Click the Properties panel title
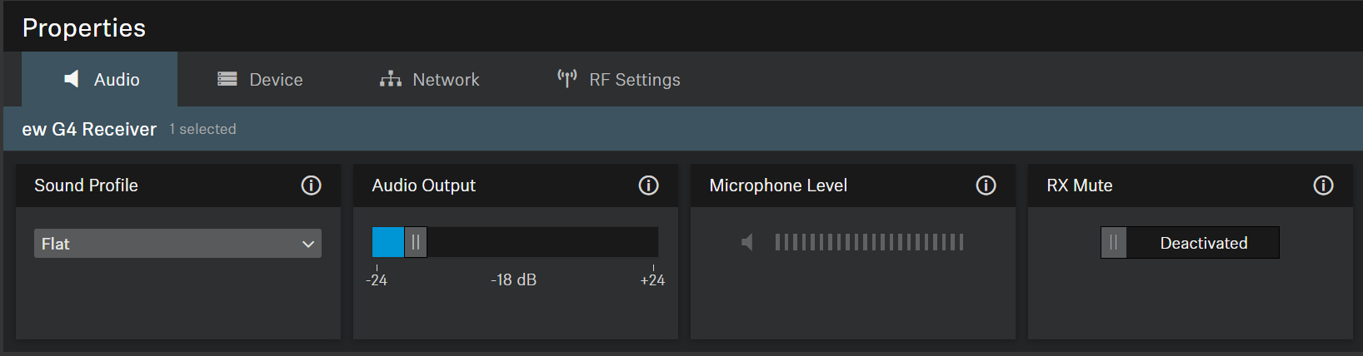Screen dimensions: 1363x356 84,27
